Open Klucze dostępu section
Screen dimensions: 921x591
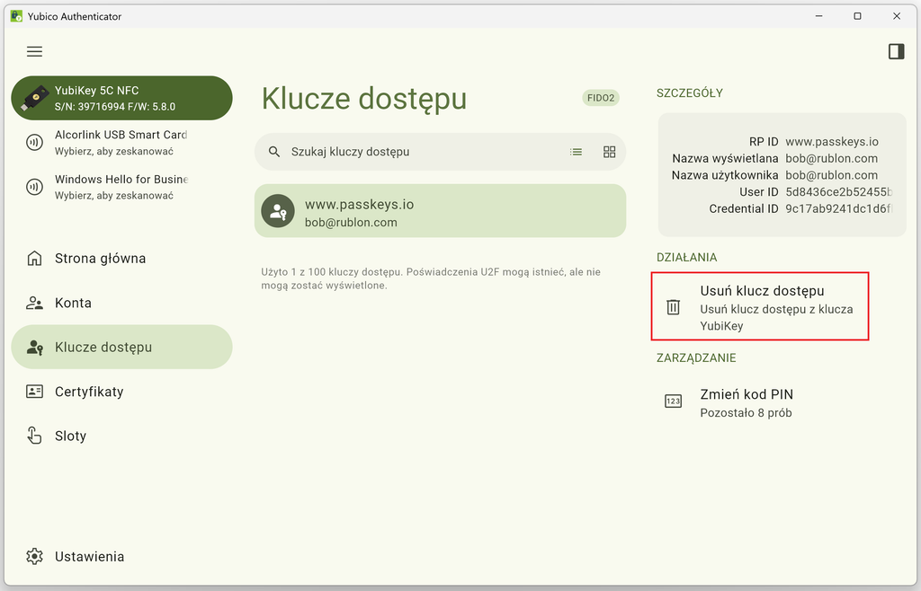click(x=121, y=347)
